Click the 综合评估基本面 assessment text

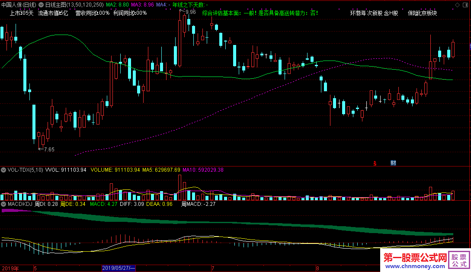pos(260,13)
